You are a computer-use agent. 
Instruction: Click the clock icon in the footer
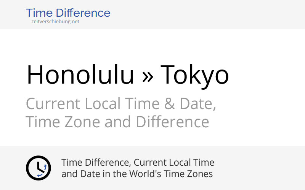(38, 168)
